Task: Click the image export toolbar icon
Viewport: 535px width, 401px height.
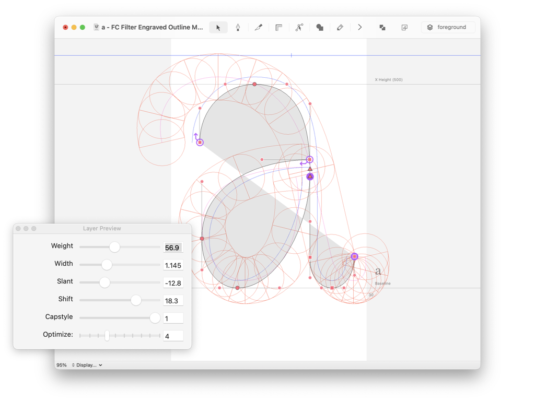Action: (x=404, y=28)
